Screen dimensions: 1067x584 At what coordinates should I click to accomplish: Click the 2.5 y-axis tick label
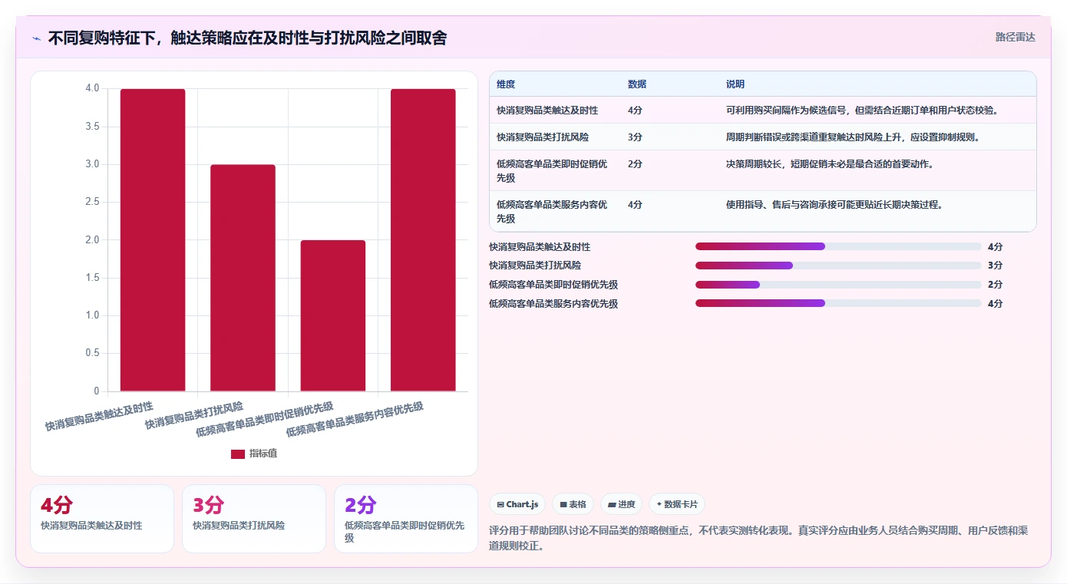[92, 202]
